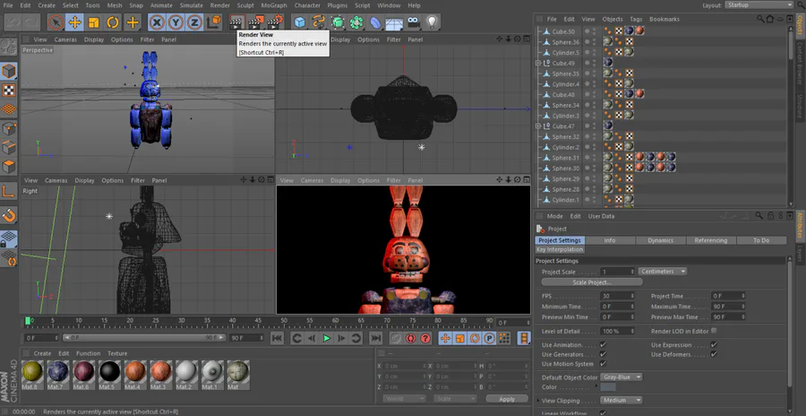Open the Centimeters unit dropdown

coord(663,272)
